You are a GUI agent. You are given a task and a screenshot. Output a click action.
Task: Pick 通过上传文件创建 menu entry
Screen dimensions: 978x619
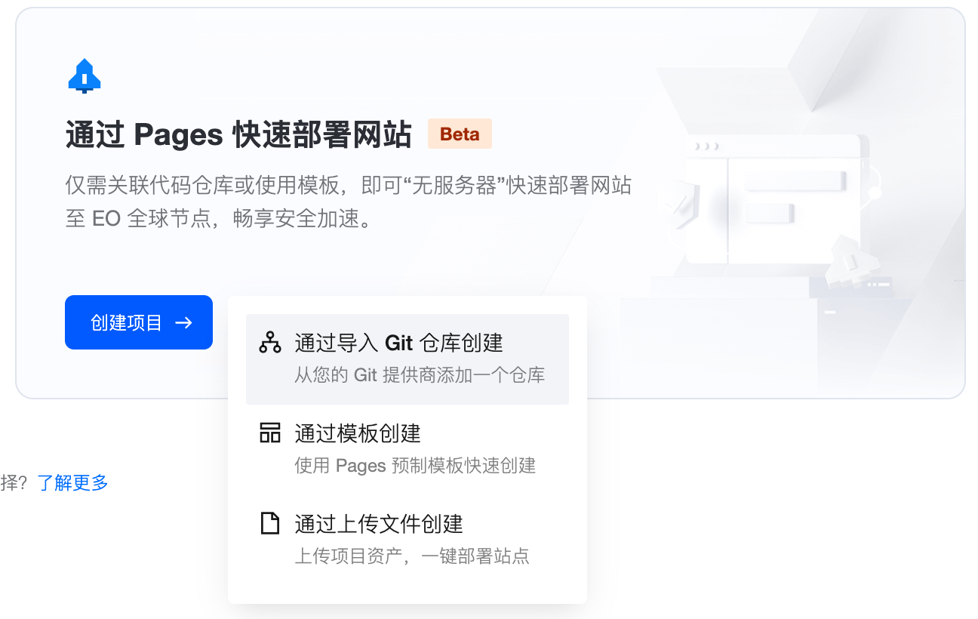pyautogui.click(x=379, y=524)
